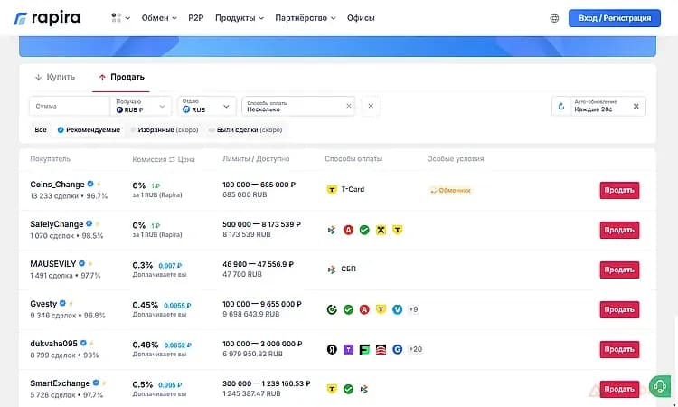This screenshot has height=407, width=678.
Task: Expand the Обмен menu
Action: (x=159, y=18)
